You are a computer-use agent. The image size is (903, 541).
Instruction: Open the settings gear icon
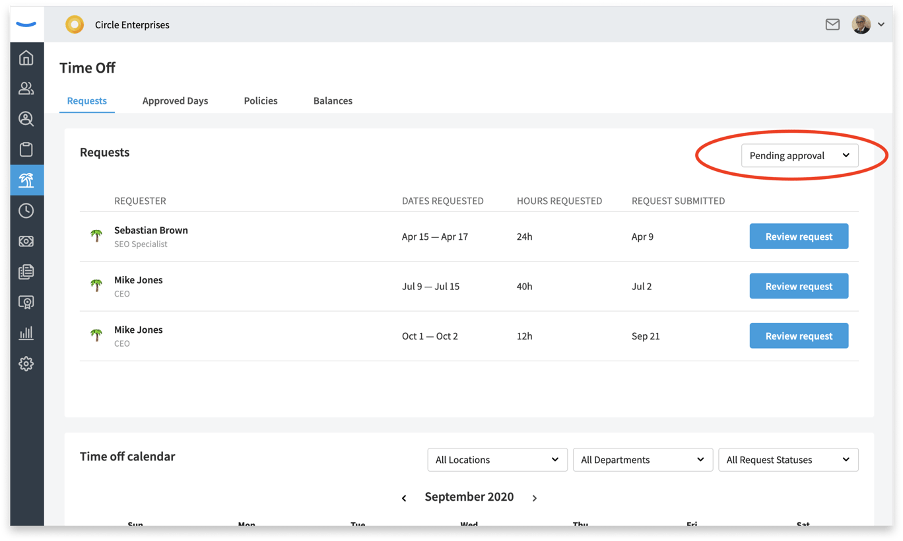pos(26,364)
